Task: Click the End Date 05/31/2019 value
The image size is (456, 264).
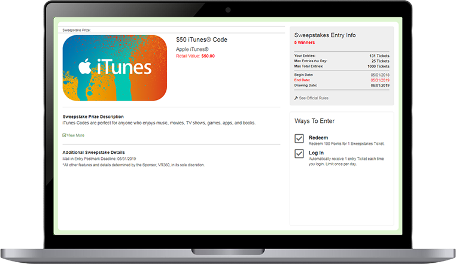Action: point(380,80)
